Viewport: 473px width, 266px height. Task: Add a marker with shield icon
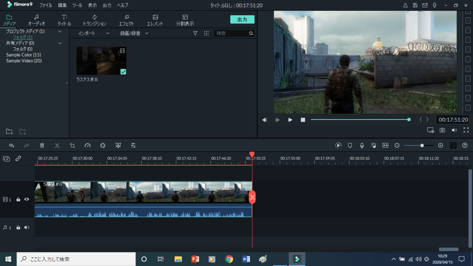(350, 145)
